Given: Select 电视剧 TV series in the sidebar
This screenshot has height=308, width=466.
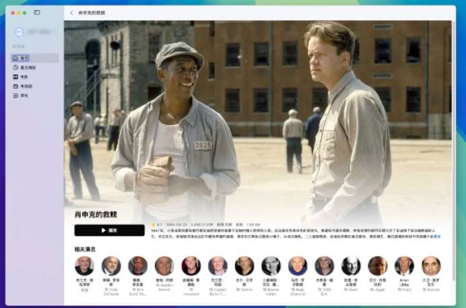Looking at the screenshot, I should coord(26,86).
